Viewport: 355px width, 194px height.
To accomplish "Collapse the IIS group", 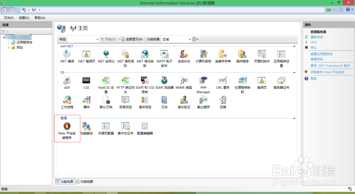I will [294, 72].
